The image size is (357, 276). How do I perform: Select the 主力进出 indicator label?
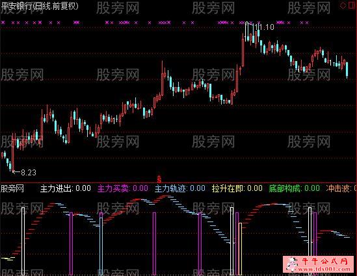[66, 188]
